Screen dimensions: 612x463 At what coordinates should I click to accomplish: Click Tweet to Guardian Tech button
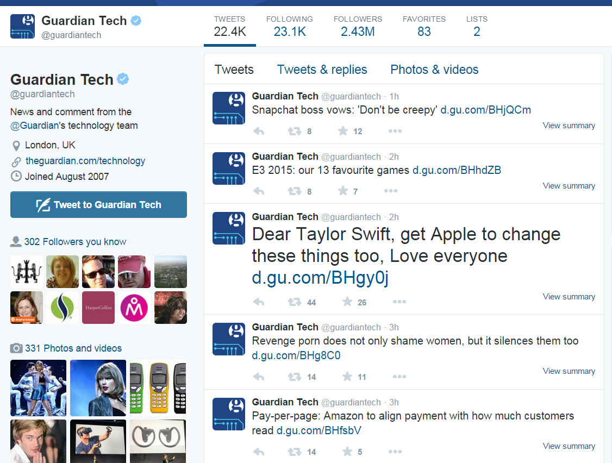98,204
